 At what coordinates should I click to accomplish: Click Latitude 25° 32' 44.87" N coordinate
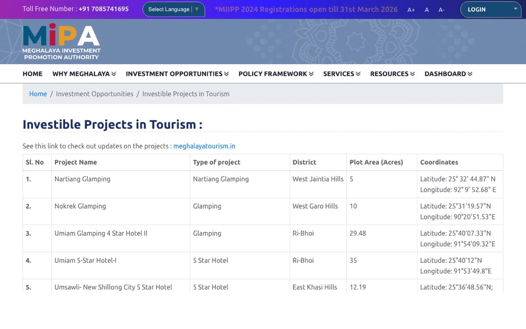tap(458, 179)
